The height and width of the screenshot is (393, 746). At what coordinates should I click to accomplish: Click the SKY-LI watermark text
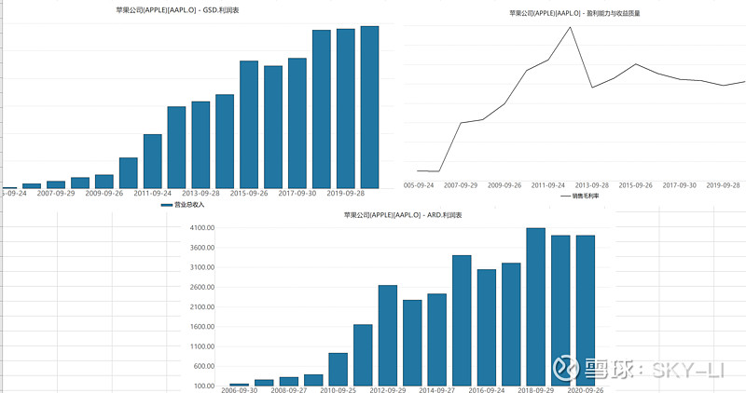pos(688,369)
